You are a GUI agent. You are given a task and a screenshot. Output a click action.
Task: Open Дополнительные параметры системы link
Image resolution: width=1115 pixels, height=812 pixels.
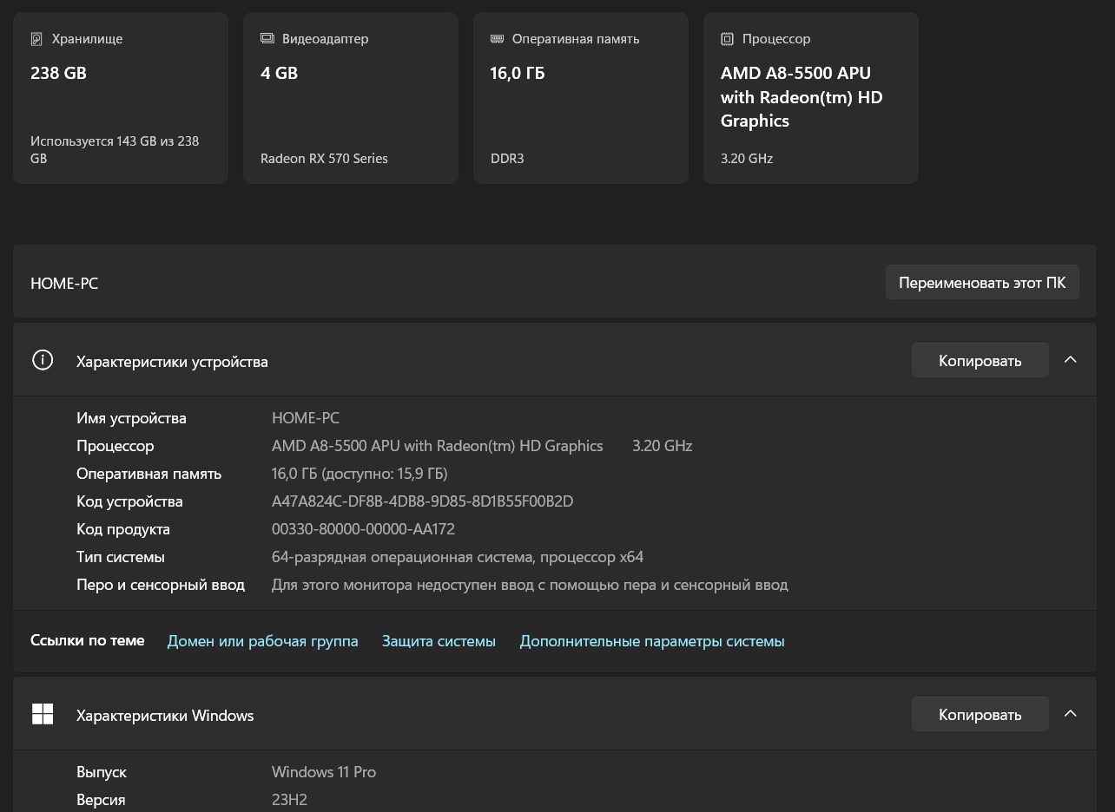pos(652,641)
